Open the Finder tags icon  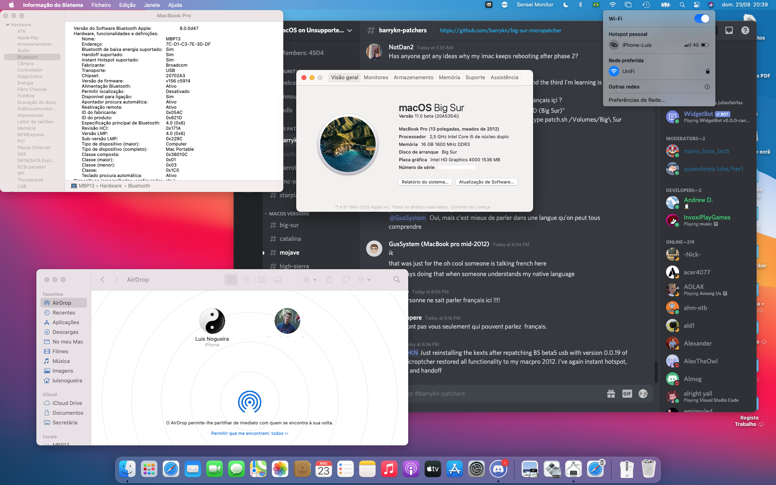point(346,280)
